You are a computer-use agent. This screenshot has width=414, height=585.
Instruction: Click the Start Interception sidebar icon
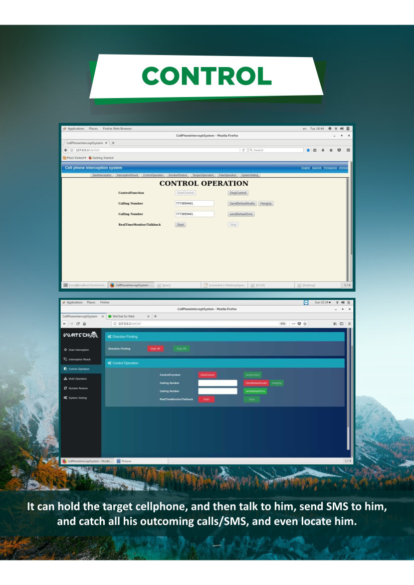pyautogui.click(x=65, y=350)
